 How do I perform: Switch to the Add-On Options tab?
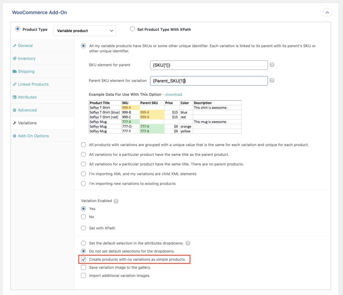[32, 136]
